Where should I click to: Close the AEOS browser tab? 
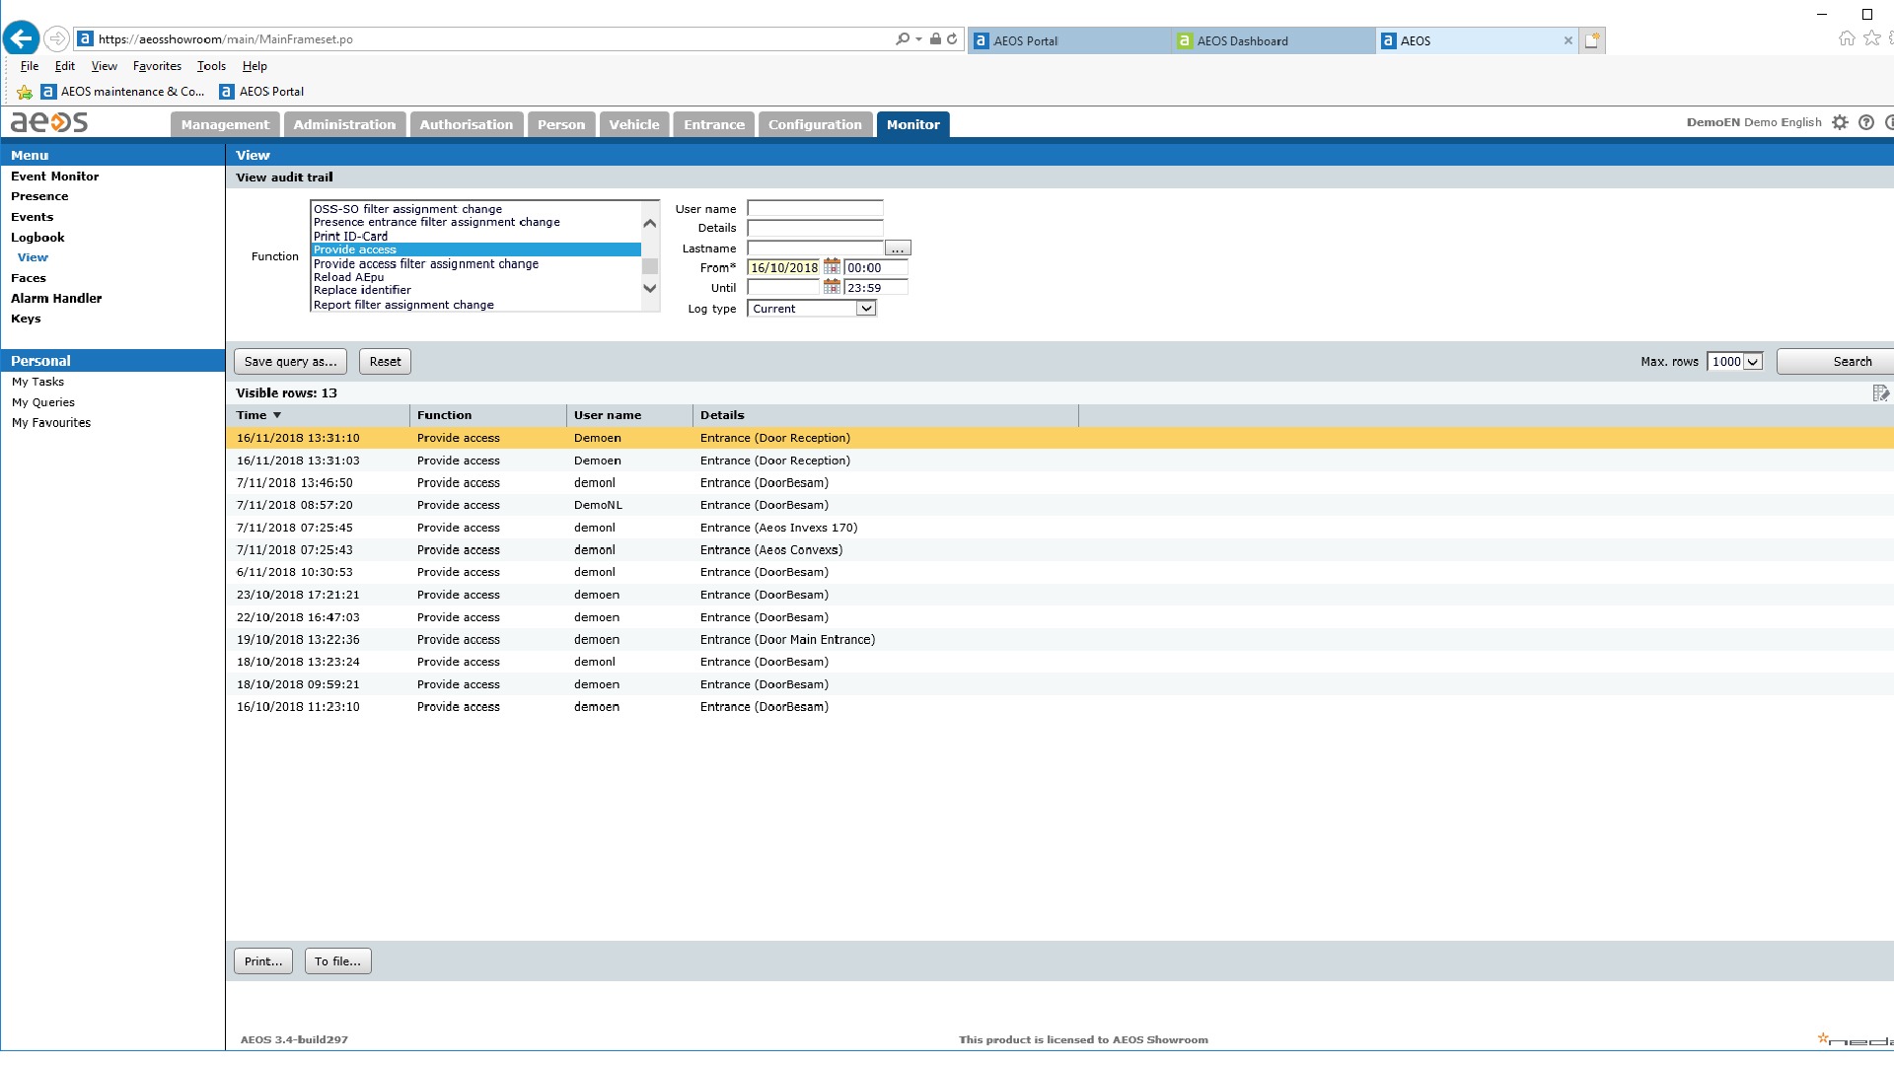1567,40
